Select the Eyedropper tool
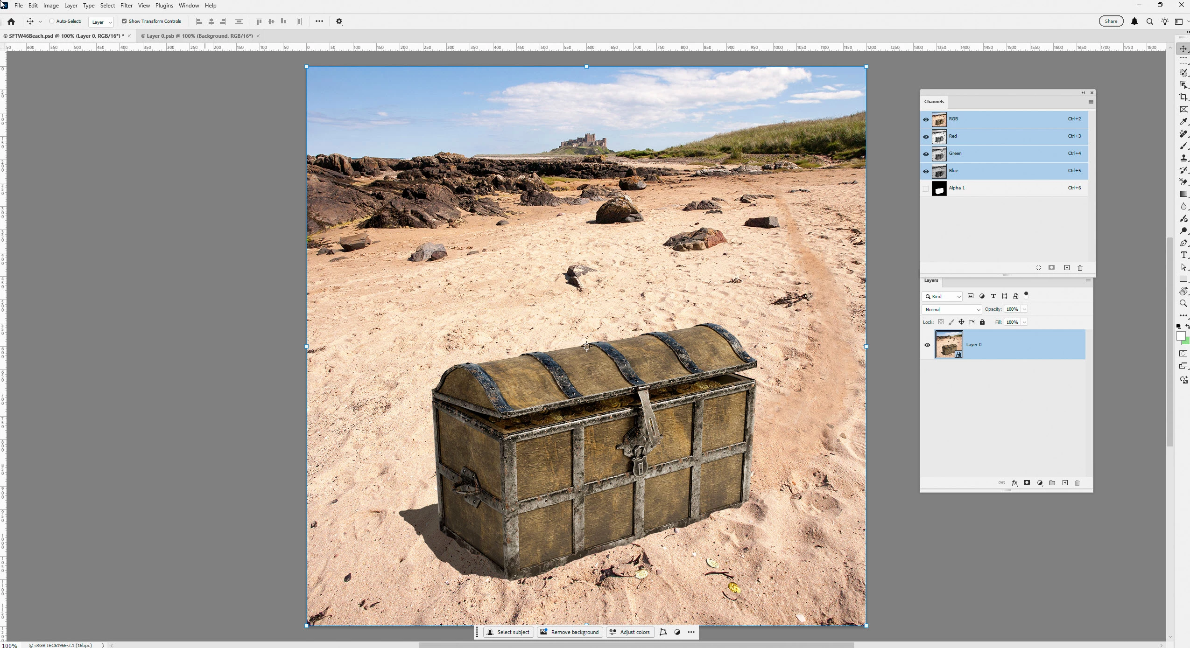 point(1183,122)
